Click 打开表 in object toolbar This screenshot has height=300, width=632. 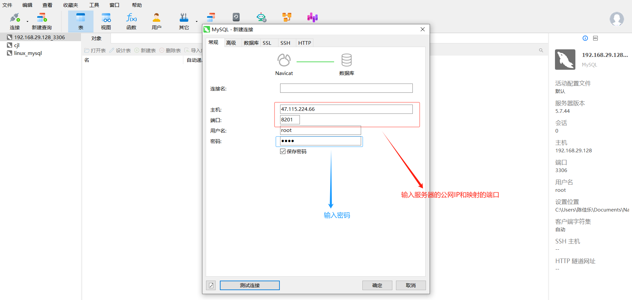coord(95,50)
